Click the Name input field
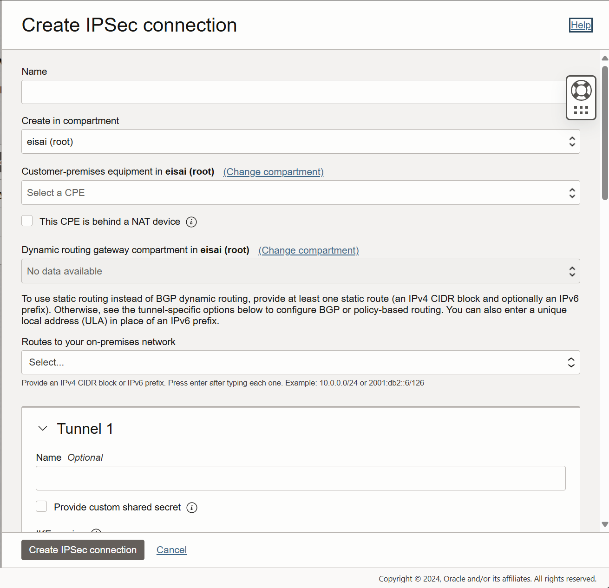The image size is (609, 588). [x=300, y=92]
